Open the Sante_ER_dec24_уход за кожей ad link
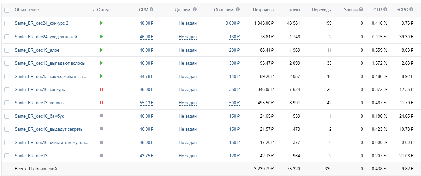Image resolution: width=421 pixels, height=176 pixels. click(x=46, y=37)
